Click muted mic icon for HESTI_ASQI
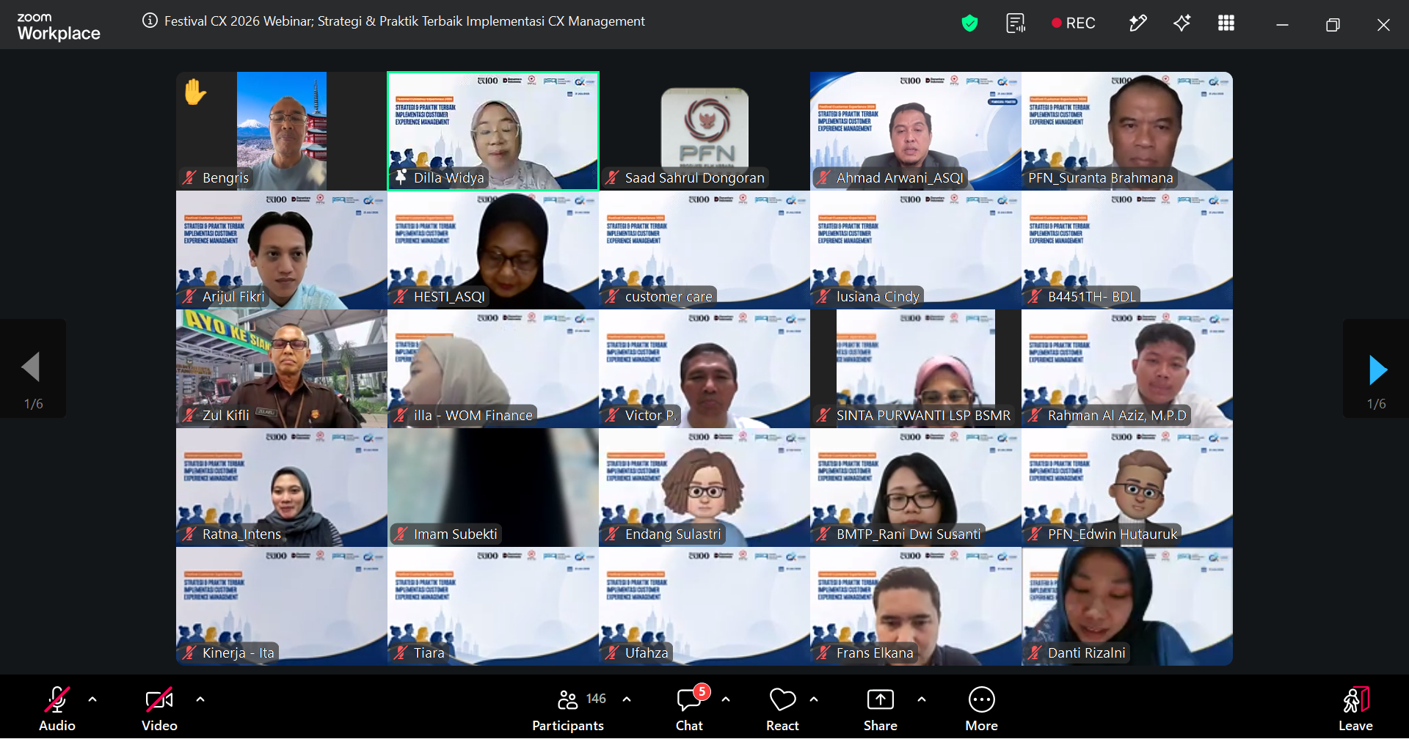The width and height of the screenshot is (1409, 739). coord(401,296)
